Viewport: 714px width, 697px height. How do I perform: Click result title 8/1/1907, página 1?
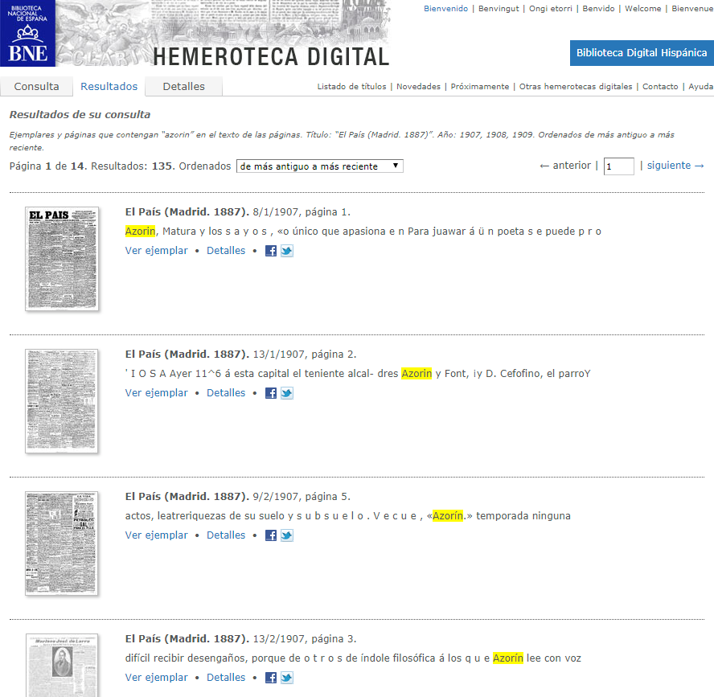coord(238,212)
